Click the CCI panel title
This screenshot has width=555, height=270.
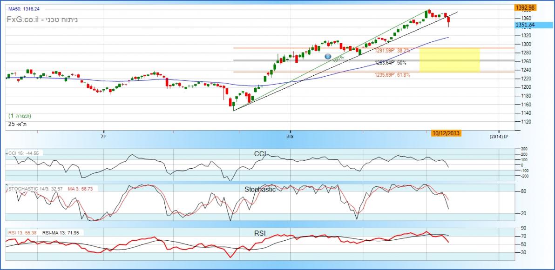coord(260,154)
